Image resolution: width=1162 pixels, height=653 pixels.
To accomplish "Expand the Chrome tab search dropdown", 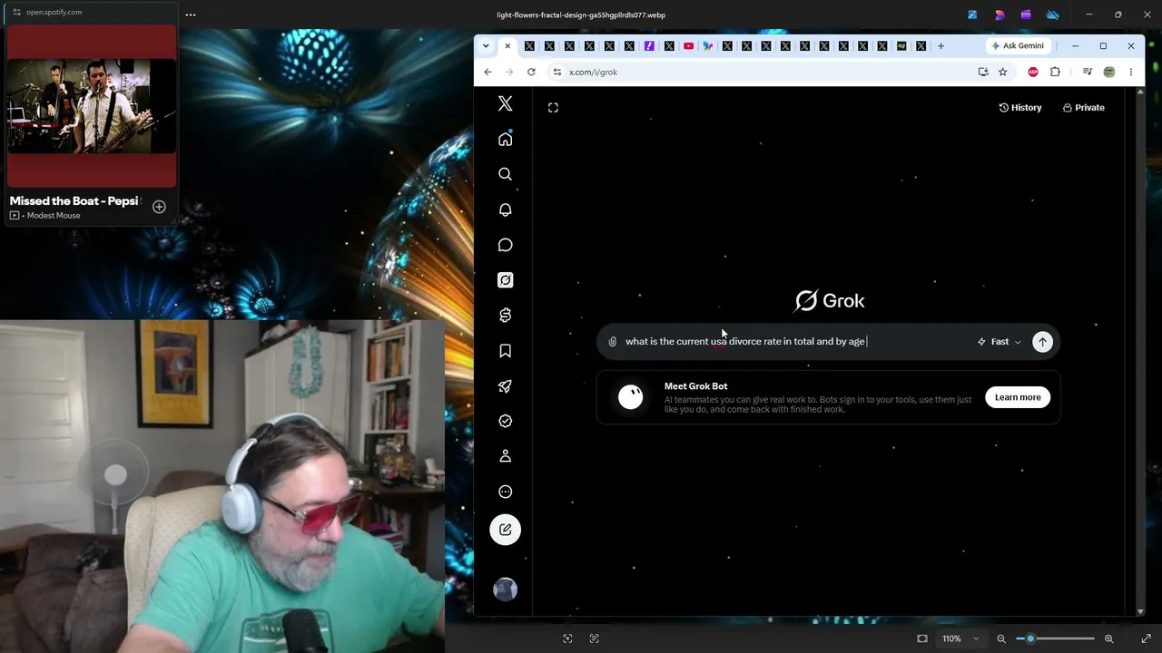I will click(x=486, y=45).
